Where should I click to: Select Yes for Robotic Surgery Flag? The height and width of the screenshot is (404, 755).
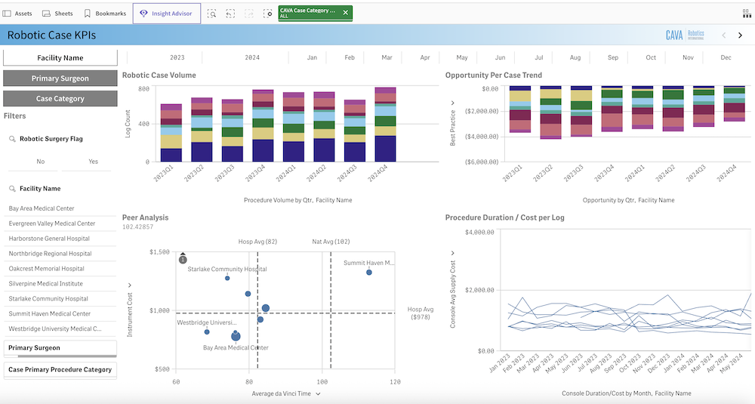94,162
